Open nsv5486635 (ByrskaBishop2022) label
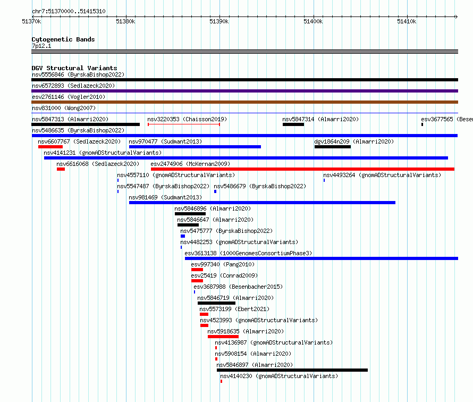The image size is (473, 402). click(78, 130)
